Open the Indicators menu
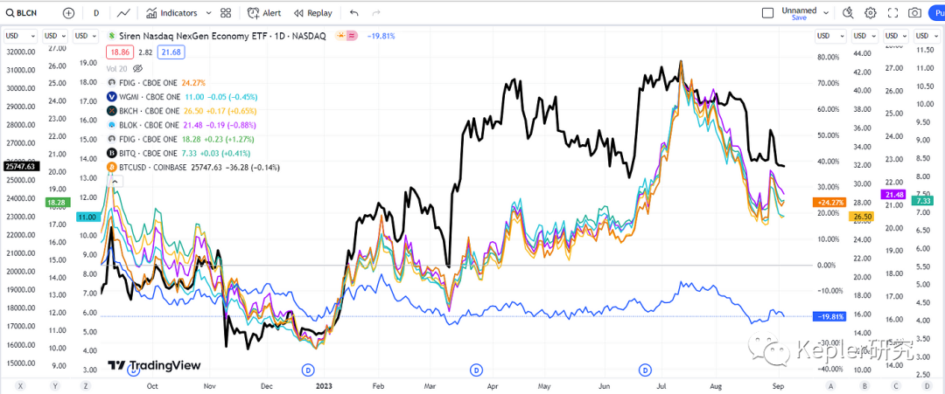Image resolution: width=945 pixels, height=394 pixels. (x=171, y=12)
